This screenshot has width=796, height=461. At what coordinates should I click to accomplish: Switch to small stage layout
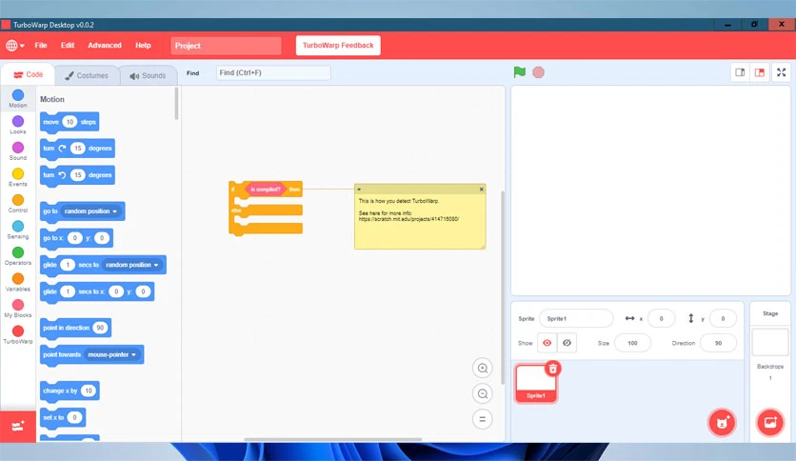tap(740, 72)
